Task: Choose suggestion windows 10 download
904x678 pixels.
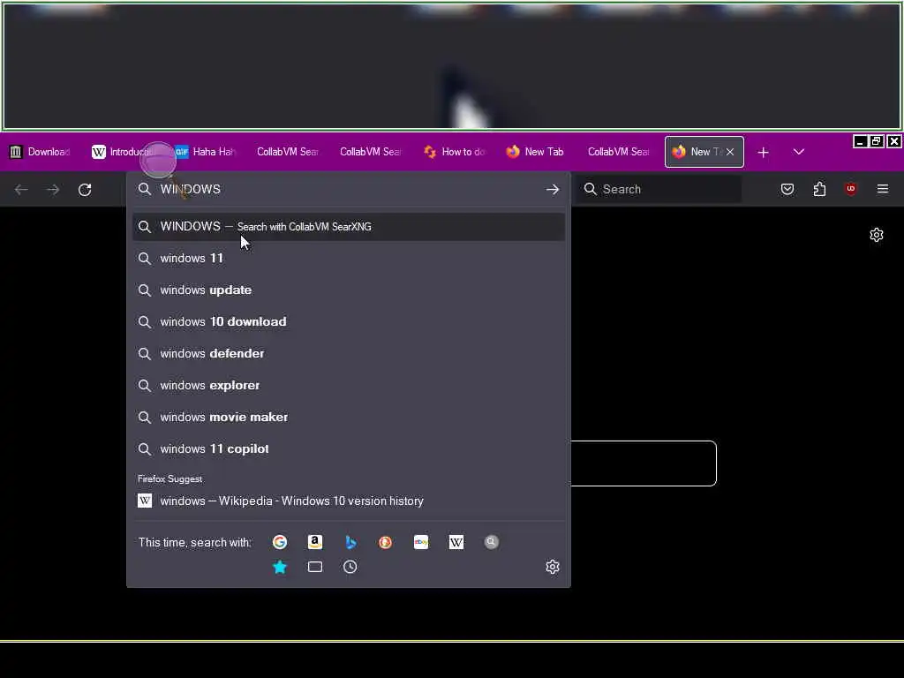Action: point(348,321)
